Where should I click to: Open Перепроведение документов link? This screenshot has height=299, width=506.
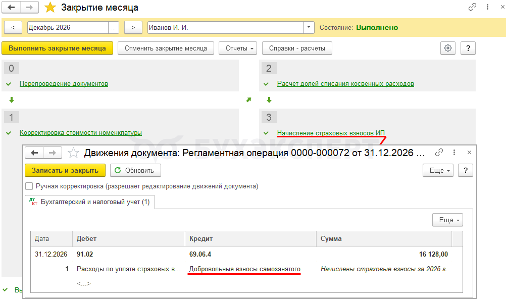(x=64, y=84)
